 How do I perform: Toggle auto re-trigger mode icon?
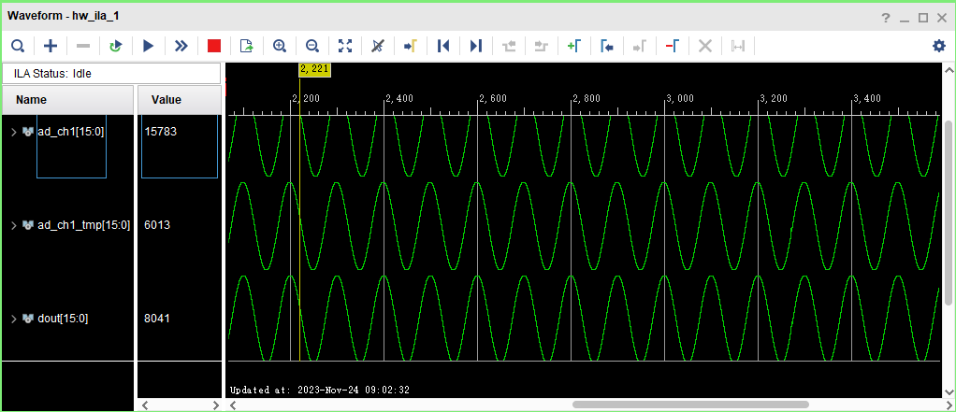tap(116, 46)
